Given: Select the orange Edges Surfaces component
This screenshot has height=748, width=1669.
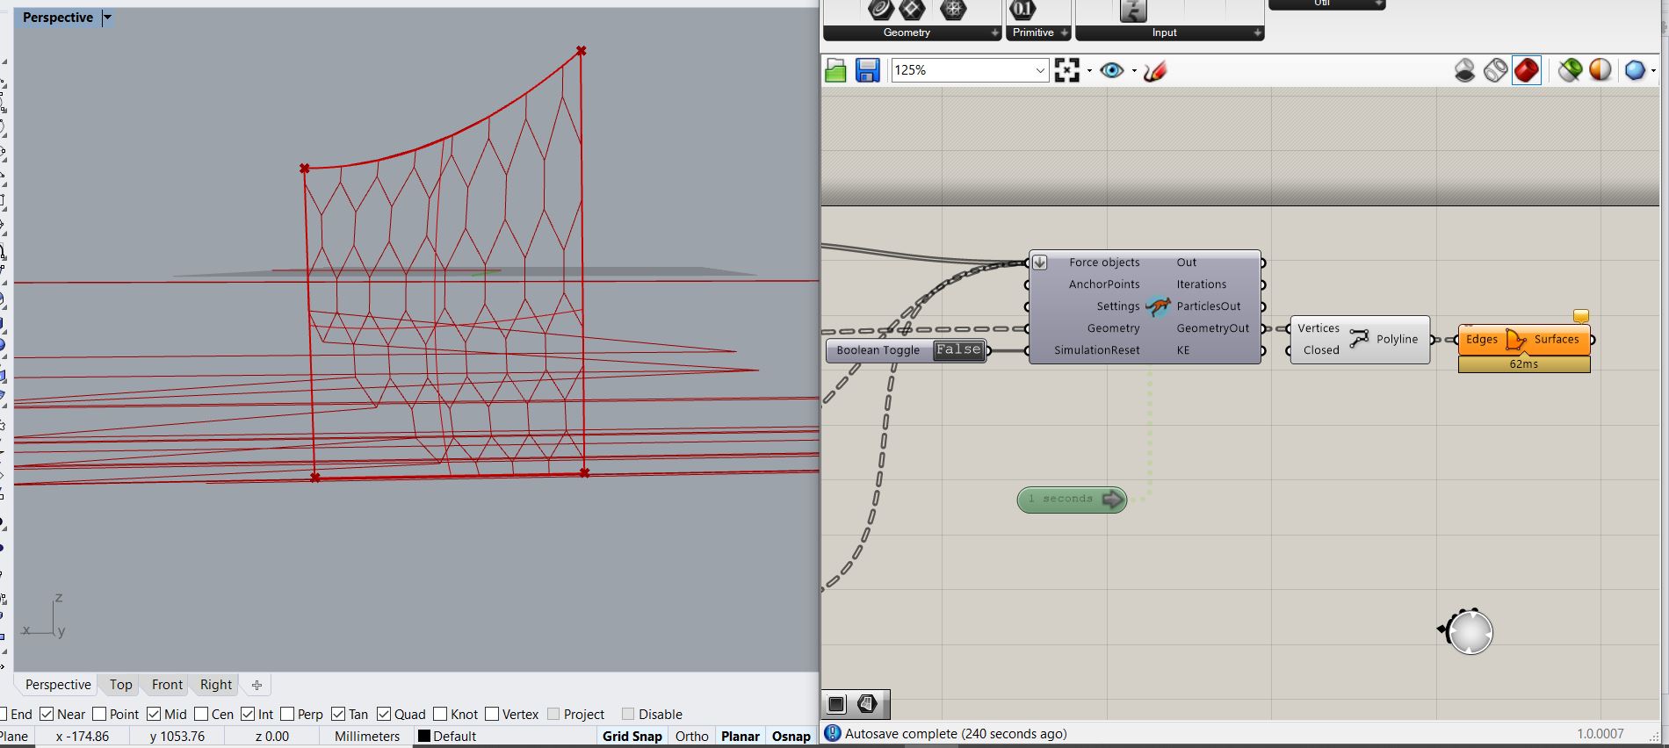Looking at the screenshot, I should point(1524,340).
